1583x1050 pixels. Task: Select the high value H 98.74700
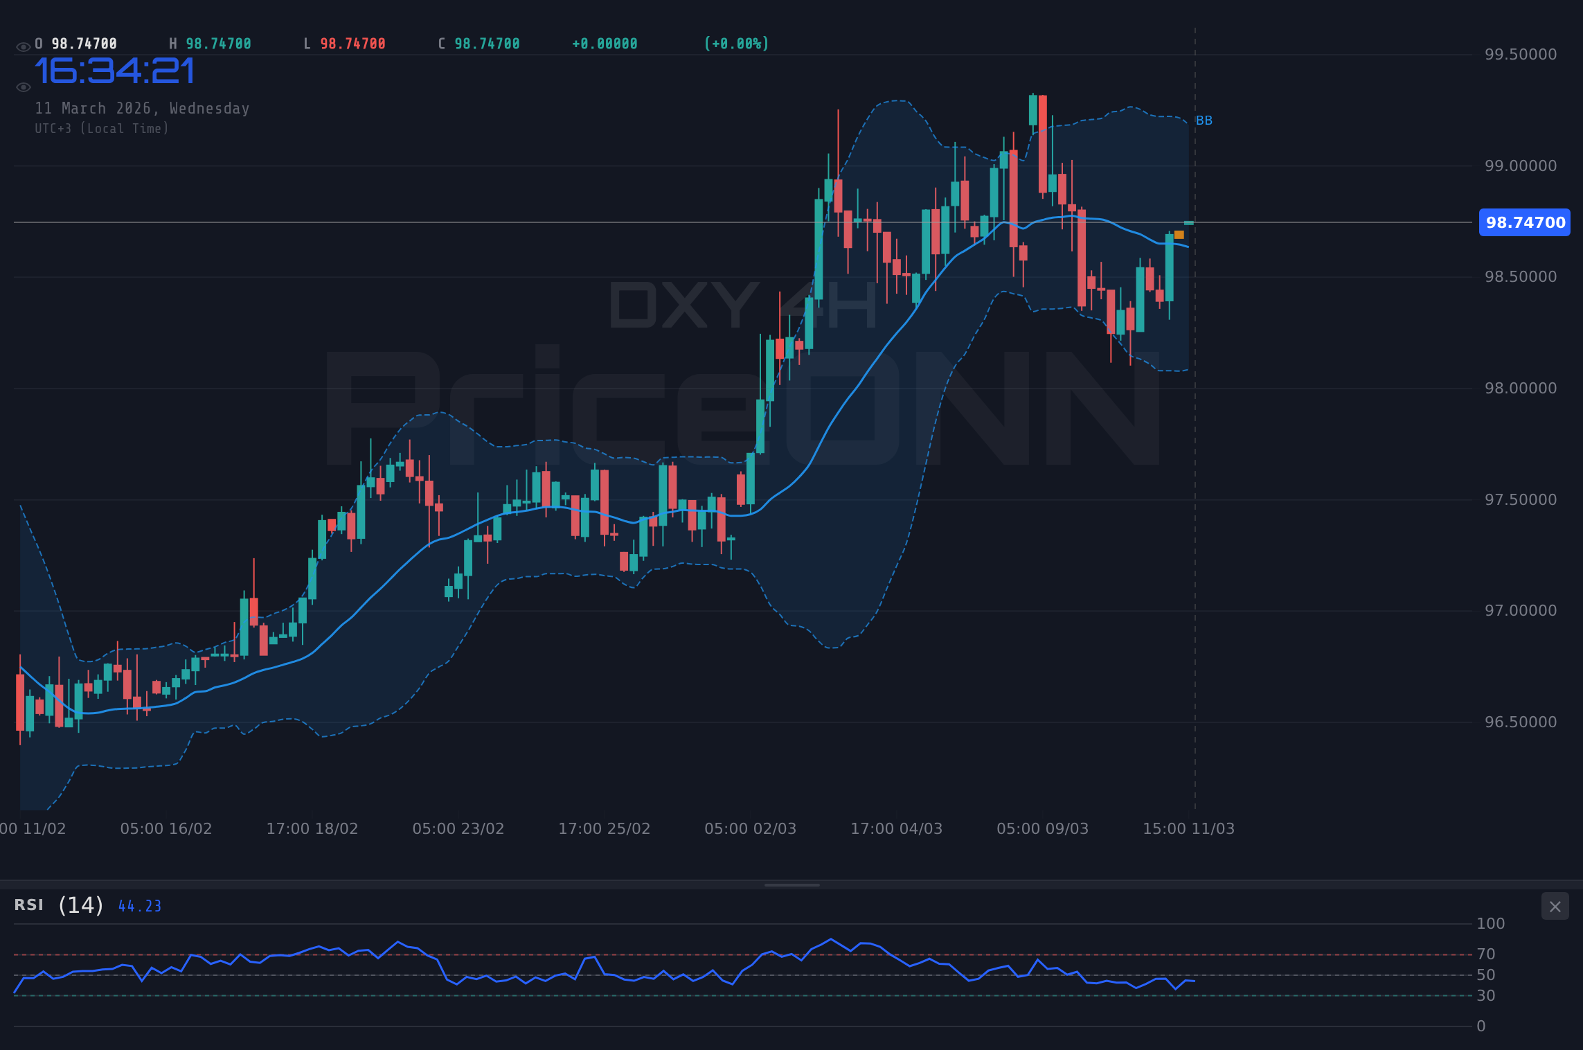point(211,42)
